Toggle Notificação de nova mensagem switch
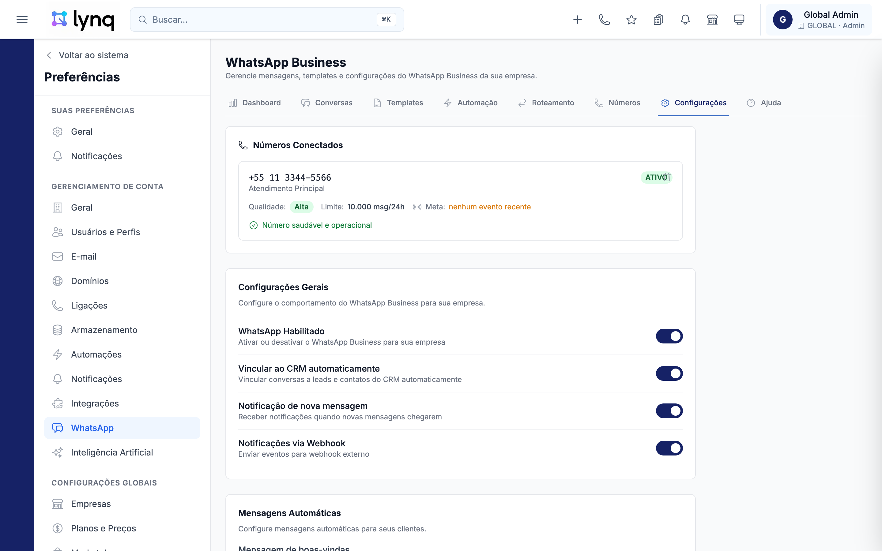 [x=669, y=411]
